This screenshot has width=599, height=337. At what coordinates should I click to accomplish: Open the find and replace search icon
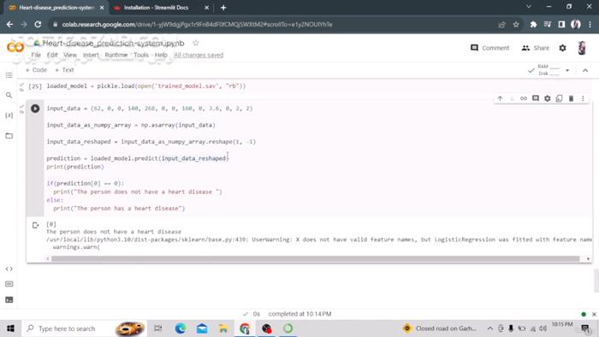(9, 95)
